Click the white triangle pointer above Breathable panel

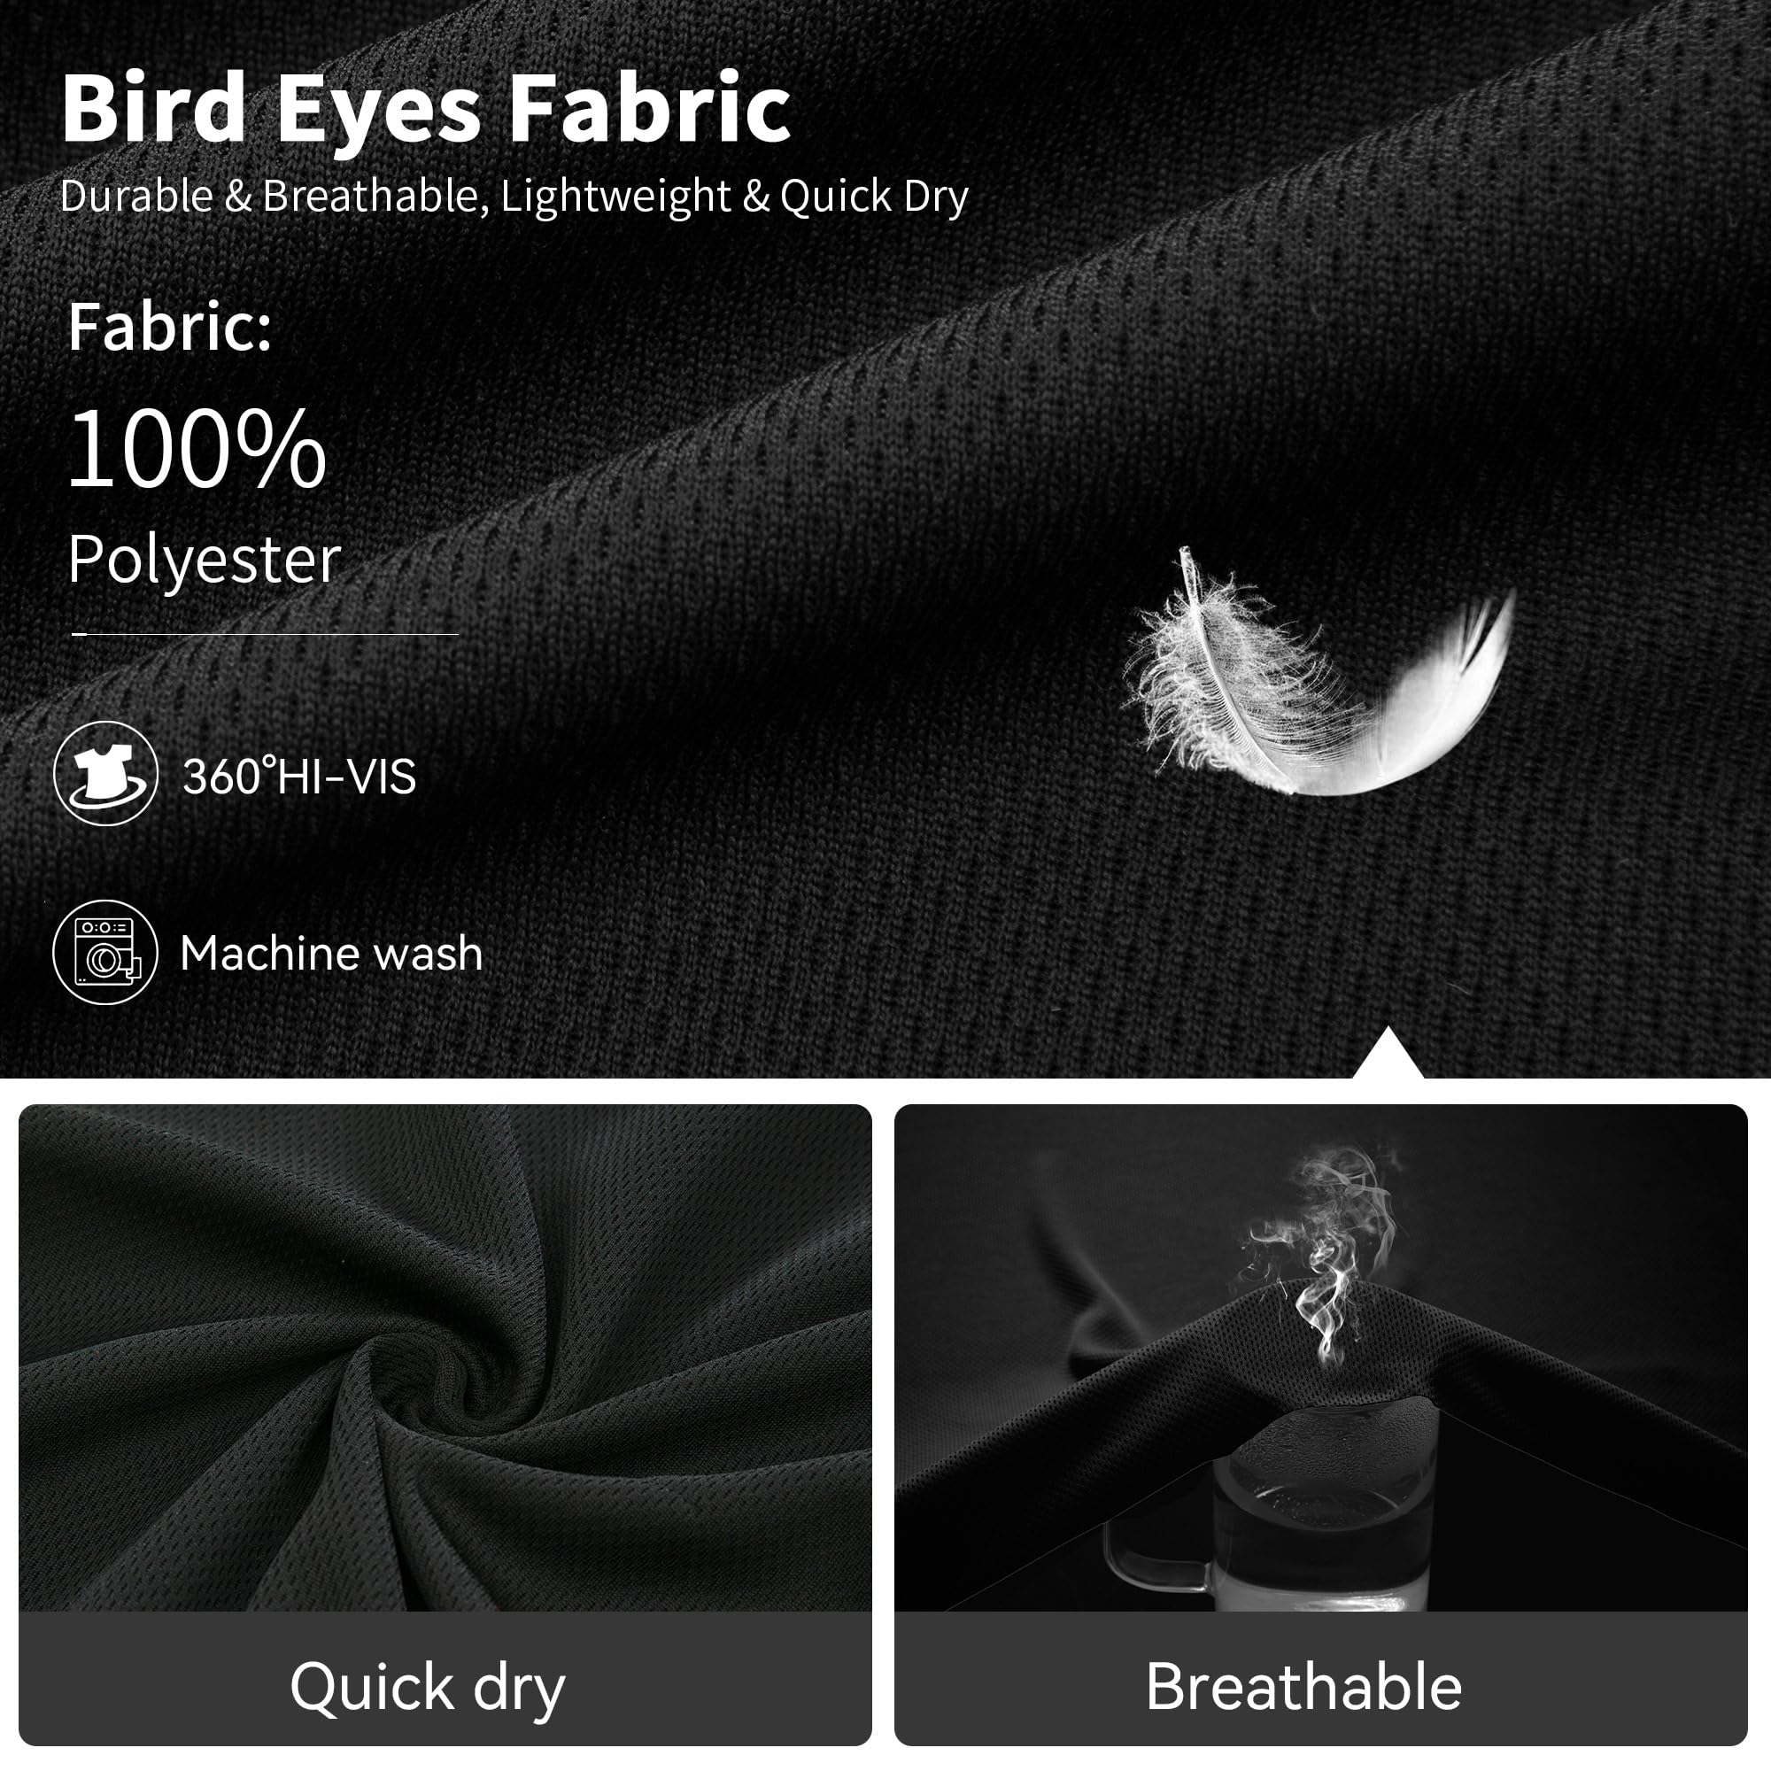tap(1388, 1051)
